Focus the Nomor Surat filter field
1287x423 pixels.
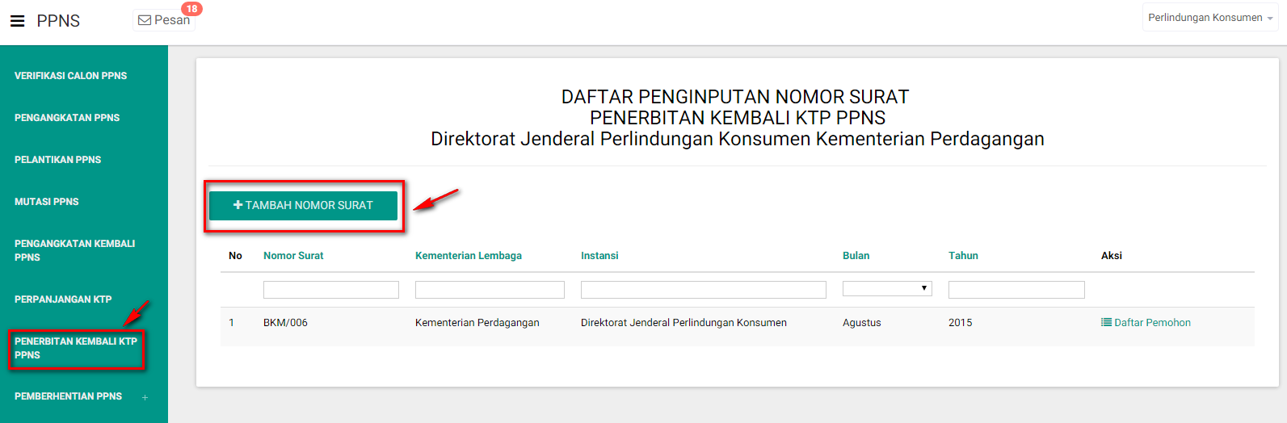[330, 290]
